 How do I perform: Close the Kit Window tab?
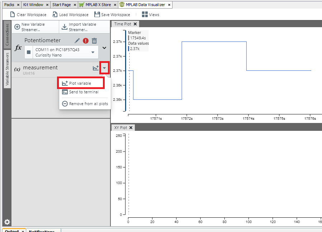47,5
